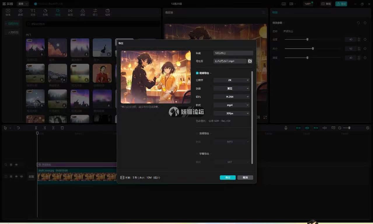Edit the title field showing 12月25日
373x224 pixels.
(233, 53)
